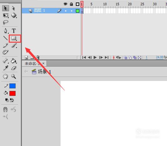Image resolution: width=167 pixels, height=146 pixels.
Task: Toggle Onion Skin
Action: tap(125, 58)
